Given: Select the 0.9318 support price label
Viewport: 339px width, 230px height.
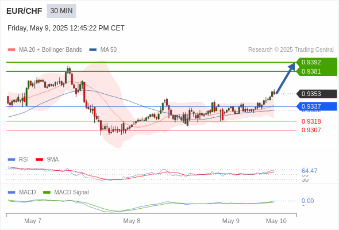Looking at the screenshot, I should (311, 121).
